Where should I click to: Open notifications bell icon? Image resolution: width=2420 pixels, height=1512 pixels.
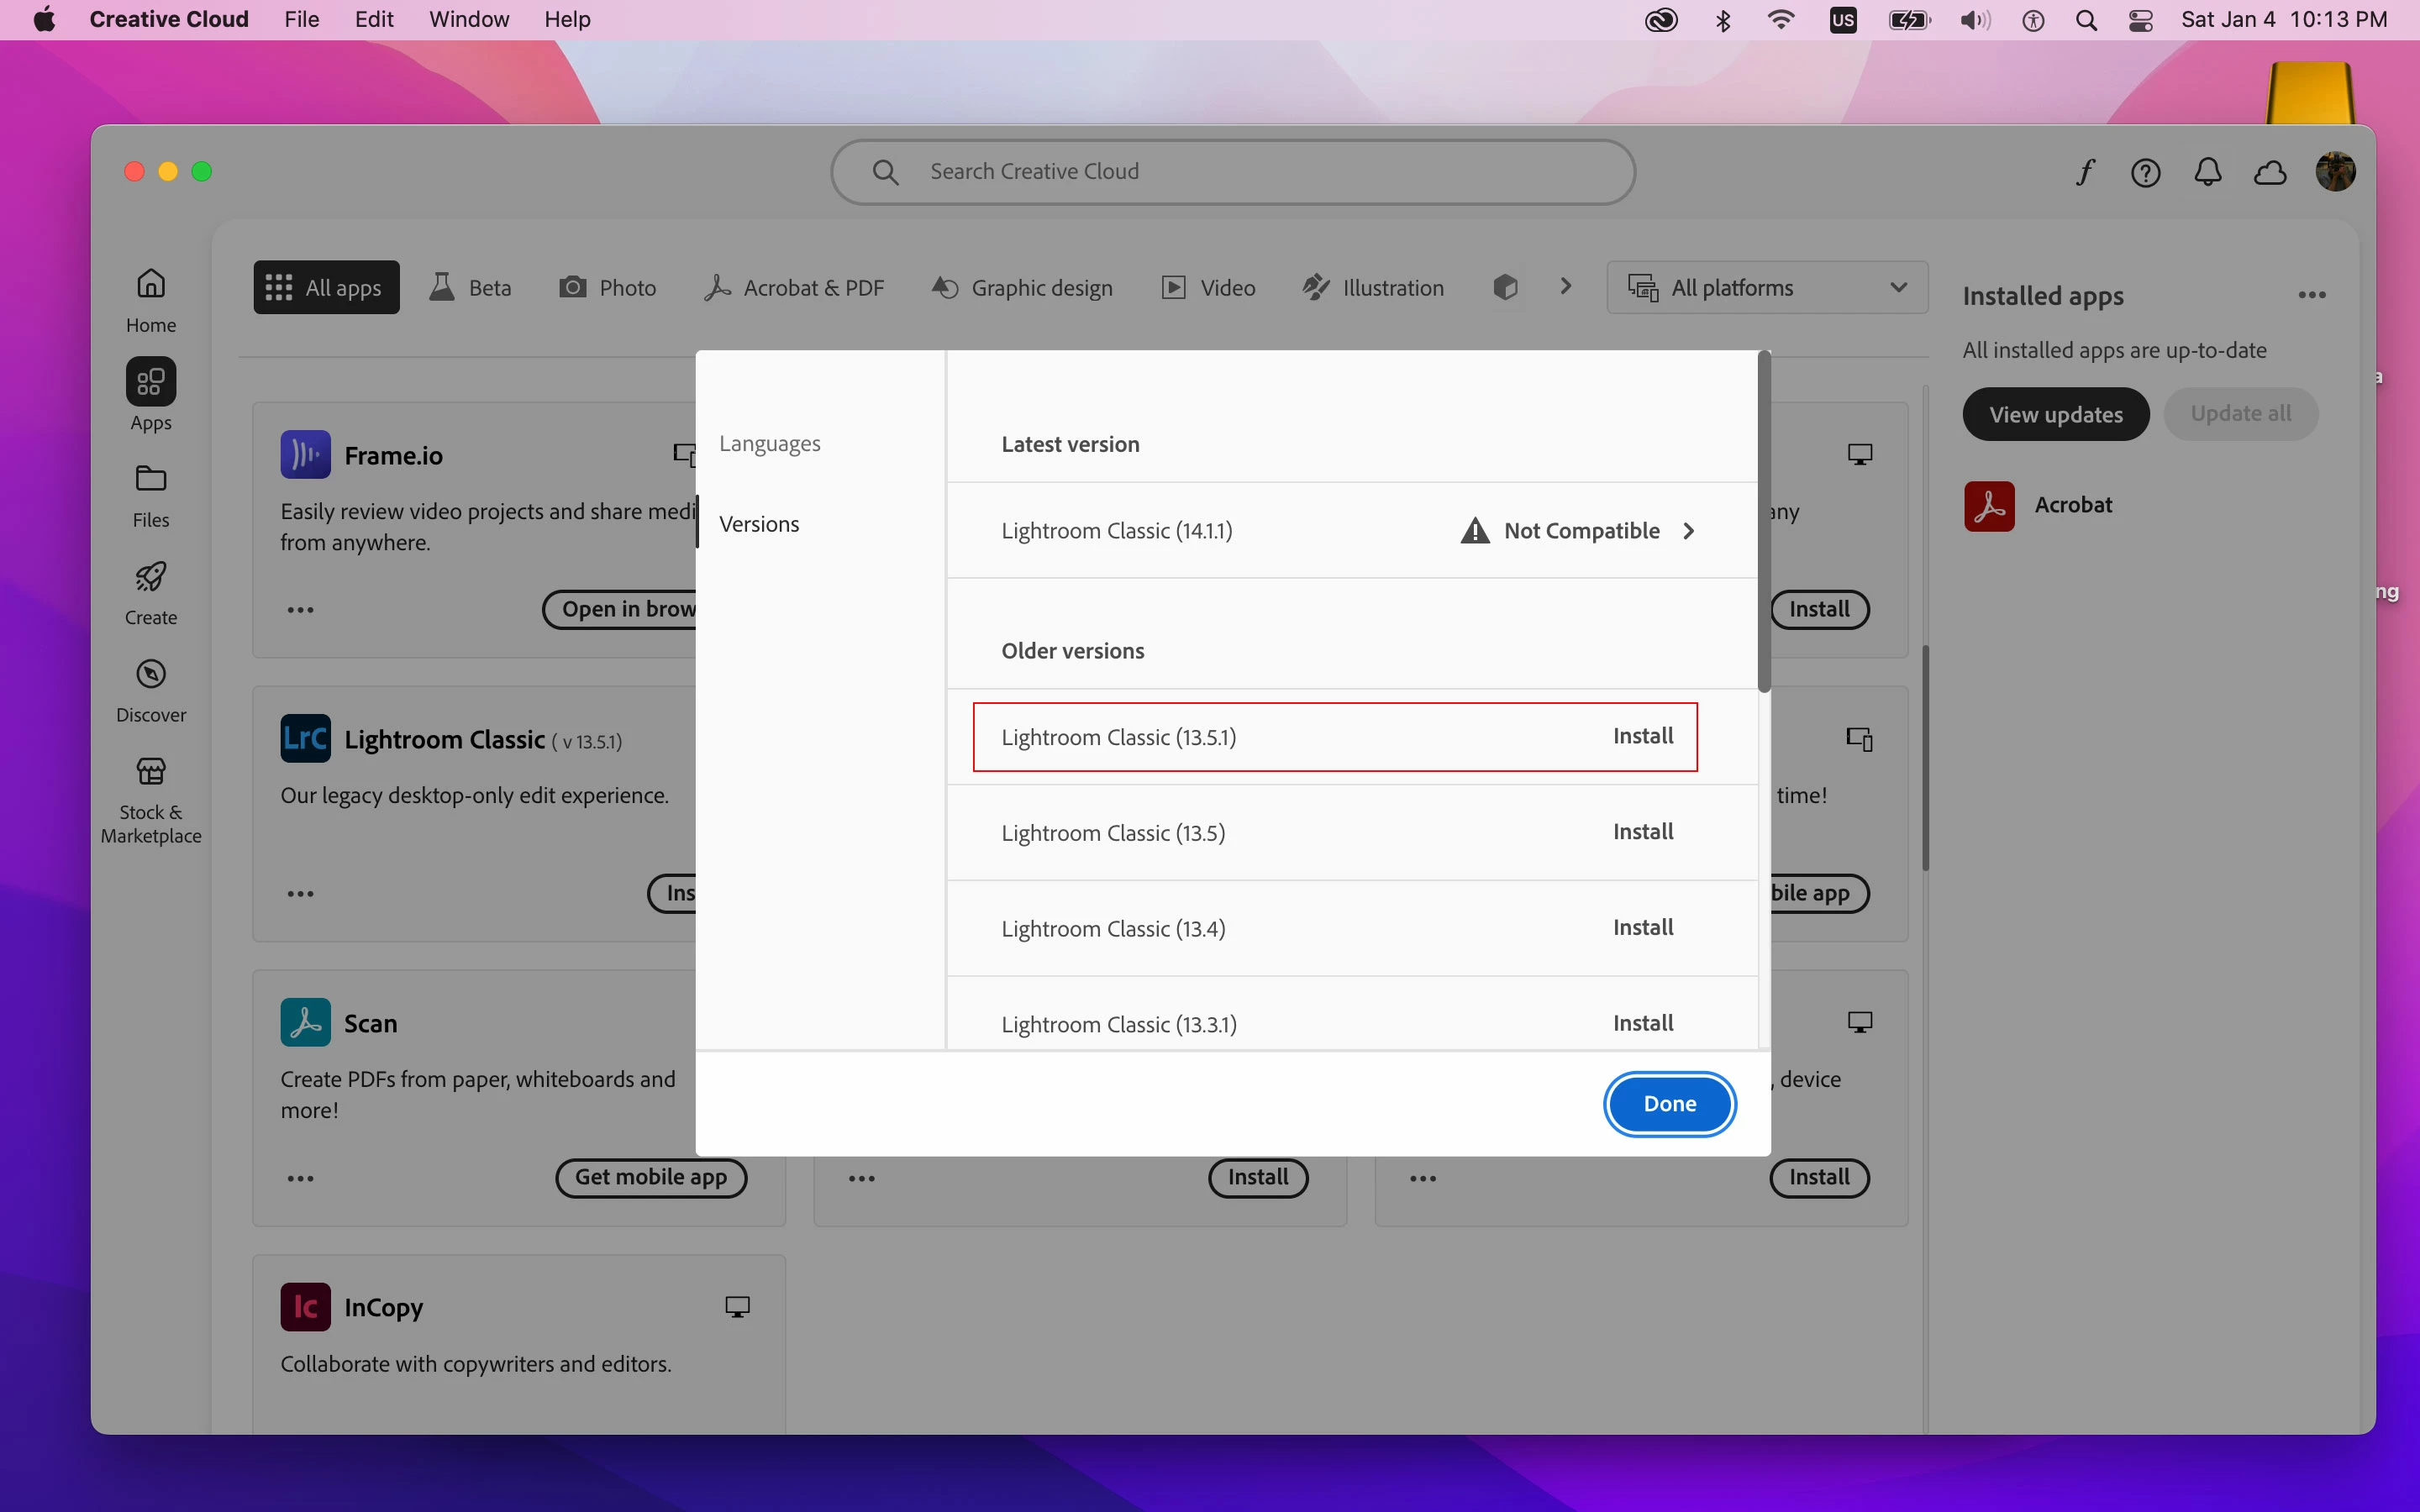point(2208,172)
